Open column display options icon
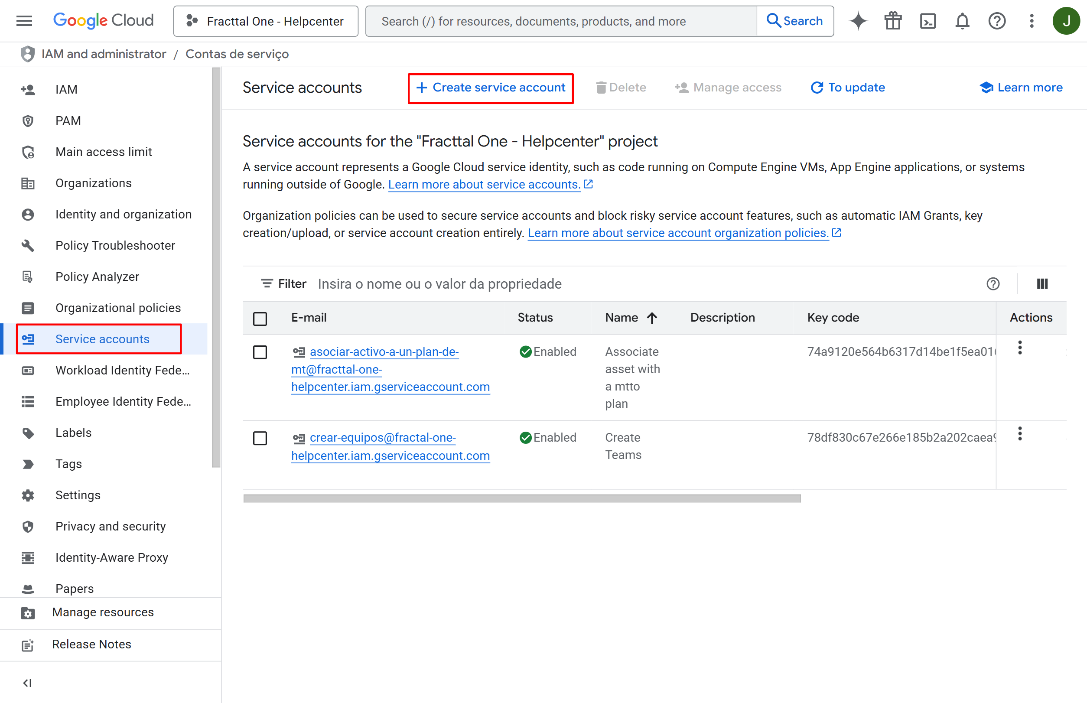Image resolution: width=1087 pixels, height=703 pixels. tap(1042, 284)
